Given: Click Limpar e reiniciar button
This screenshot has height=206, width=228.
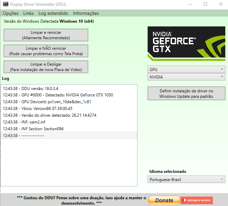Looking at the screenshot, I should coord(46,35).
